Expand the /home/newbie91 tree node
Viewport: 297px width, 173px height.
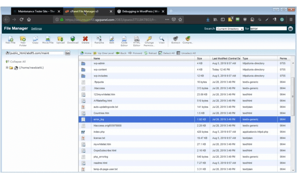click(7, 67)
